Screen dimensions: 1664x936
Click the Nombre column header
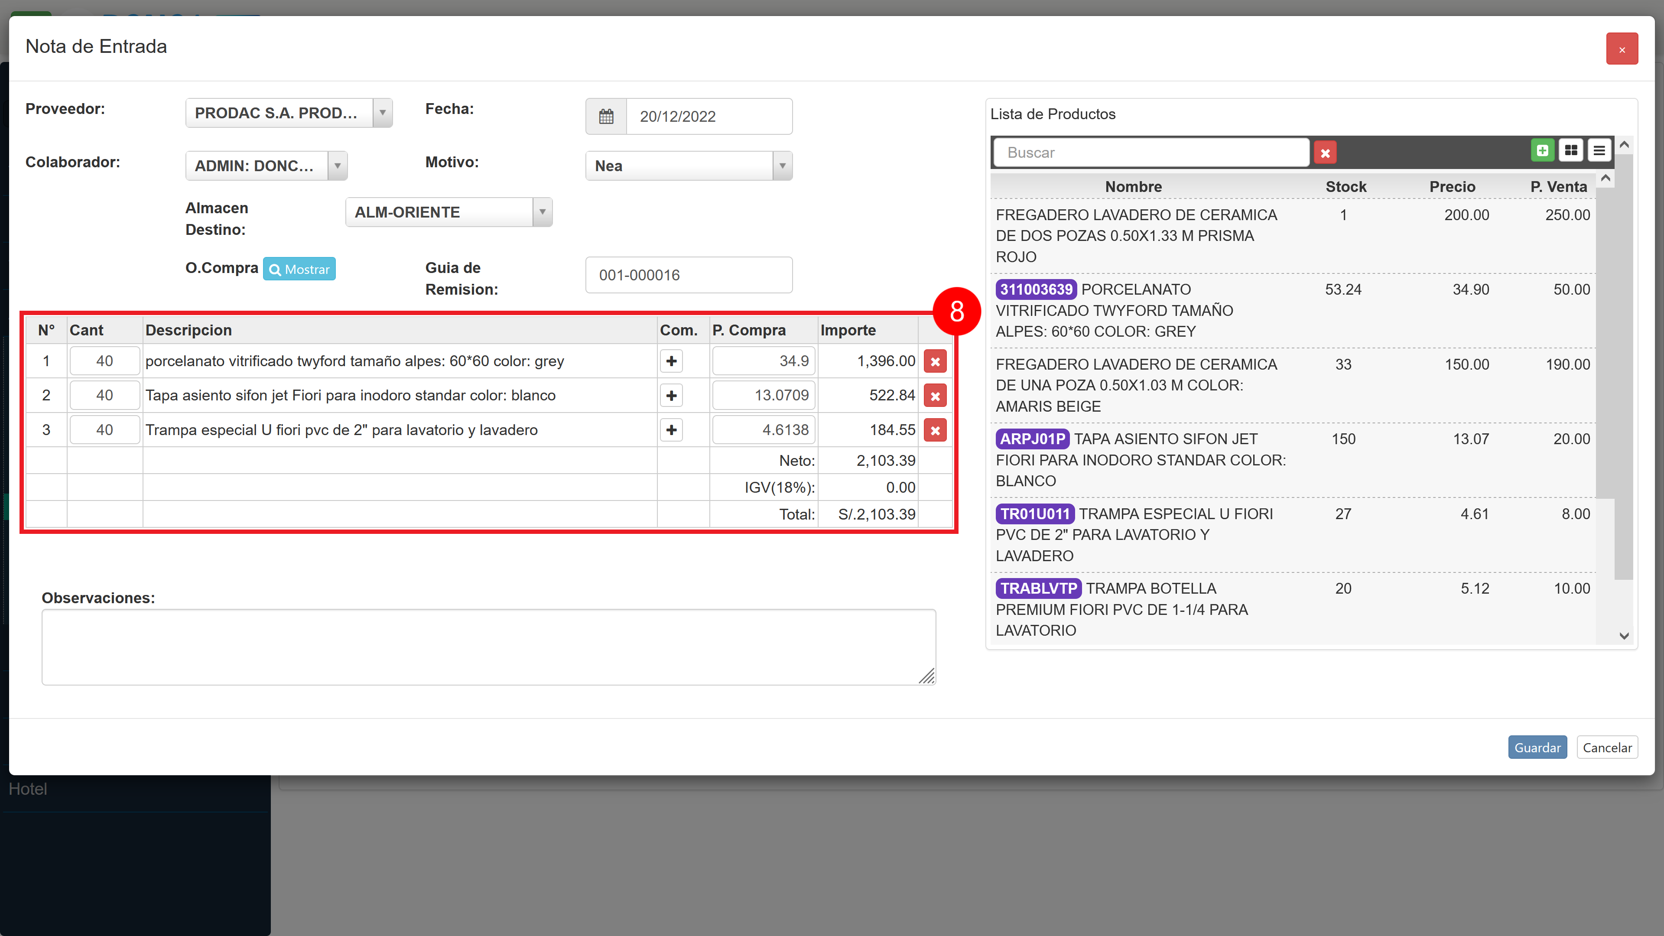pos(1133,187)
